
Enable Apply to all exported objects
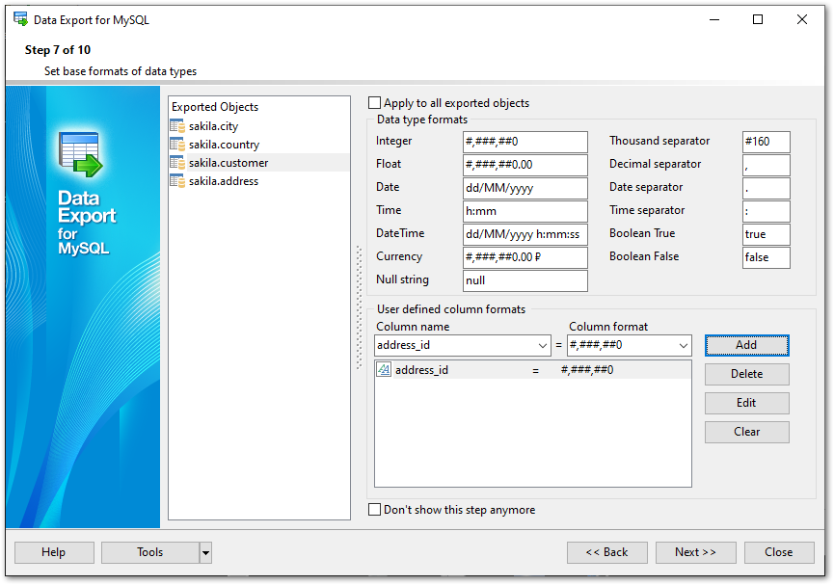374,103
